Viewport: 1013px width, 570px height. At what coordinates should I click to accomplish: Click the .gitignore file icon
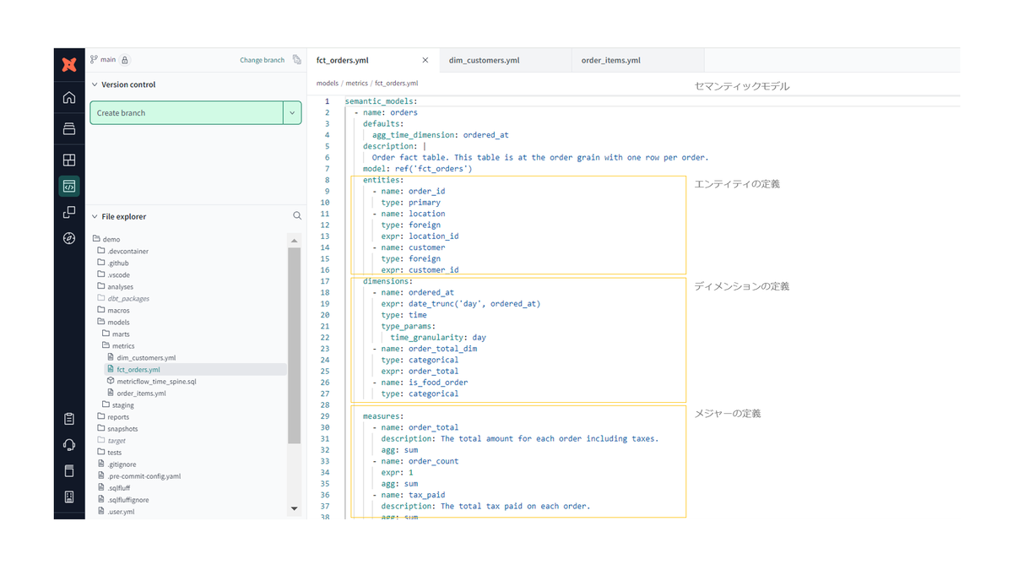point(101,464)
